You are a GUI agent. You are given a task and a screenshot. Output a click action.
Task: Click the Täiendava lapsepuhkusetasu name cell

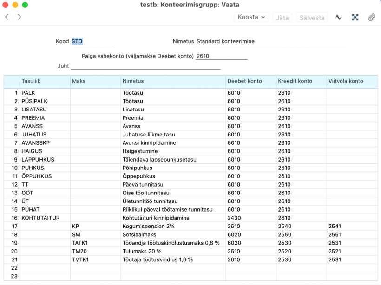(x=173, y=160)
